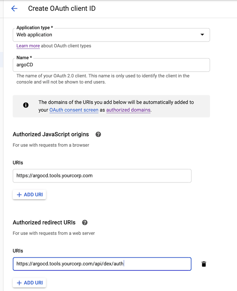Delete the redirect URI with the trash icon
Viewport: 237px width, 291px height.
204,264
